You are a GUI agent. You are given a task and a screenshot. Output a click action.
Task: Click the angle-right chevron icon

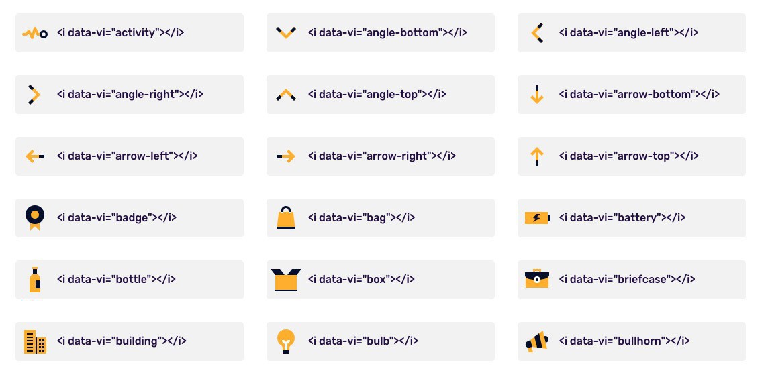tap(34, 94)
